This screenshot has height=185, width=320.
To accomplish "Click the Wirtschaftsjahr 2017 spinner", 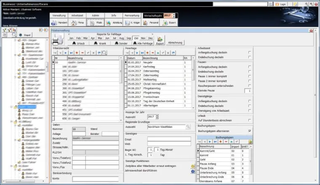I will click(x=174, y=15).
